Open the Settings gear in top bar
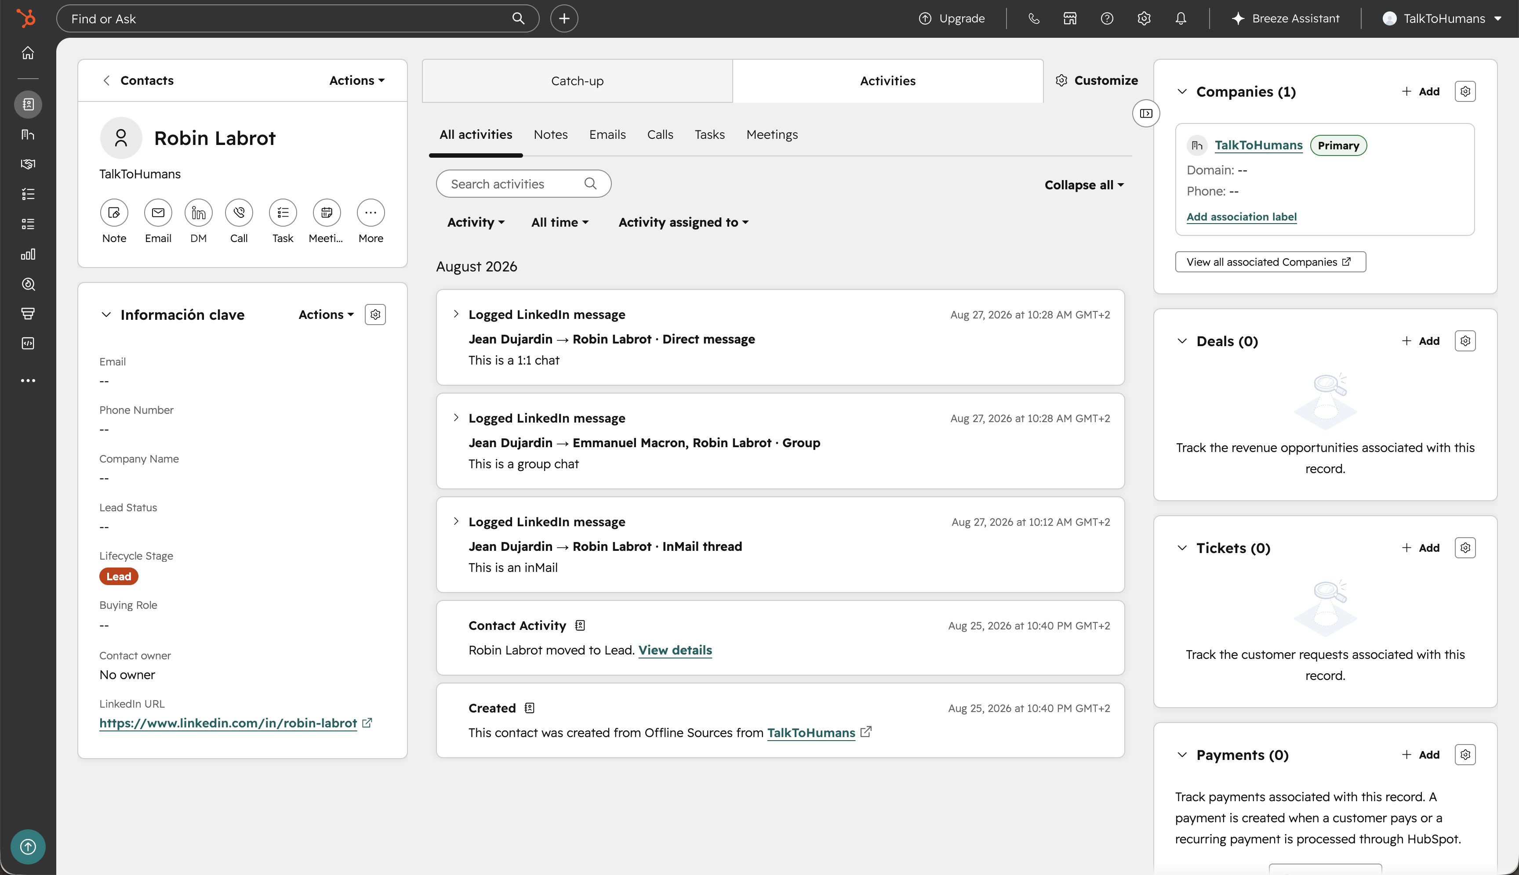 (1144, 18)
